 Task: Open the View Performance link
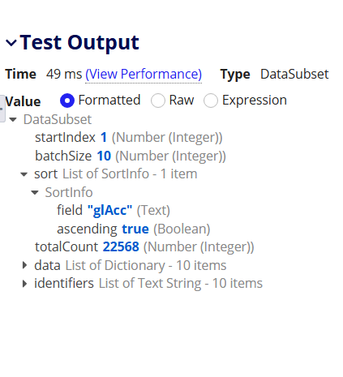(x=144, y=74)
